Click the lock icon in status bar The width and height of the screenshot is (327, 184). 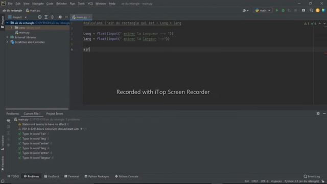323,181
